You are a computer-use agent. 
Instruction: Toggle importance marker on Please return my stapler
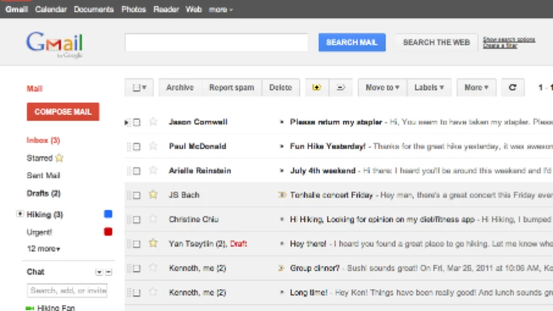[x=282, y=122]
